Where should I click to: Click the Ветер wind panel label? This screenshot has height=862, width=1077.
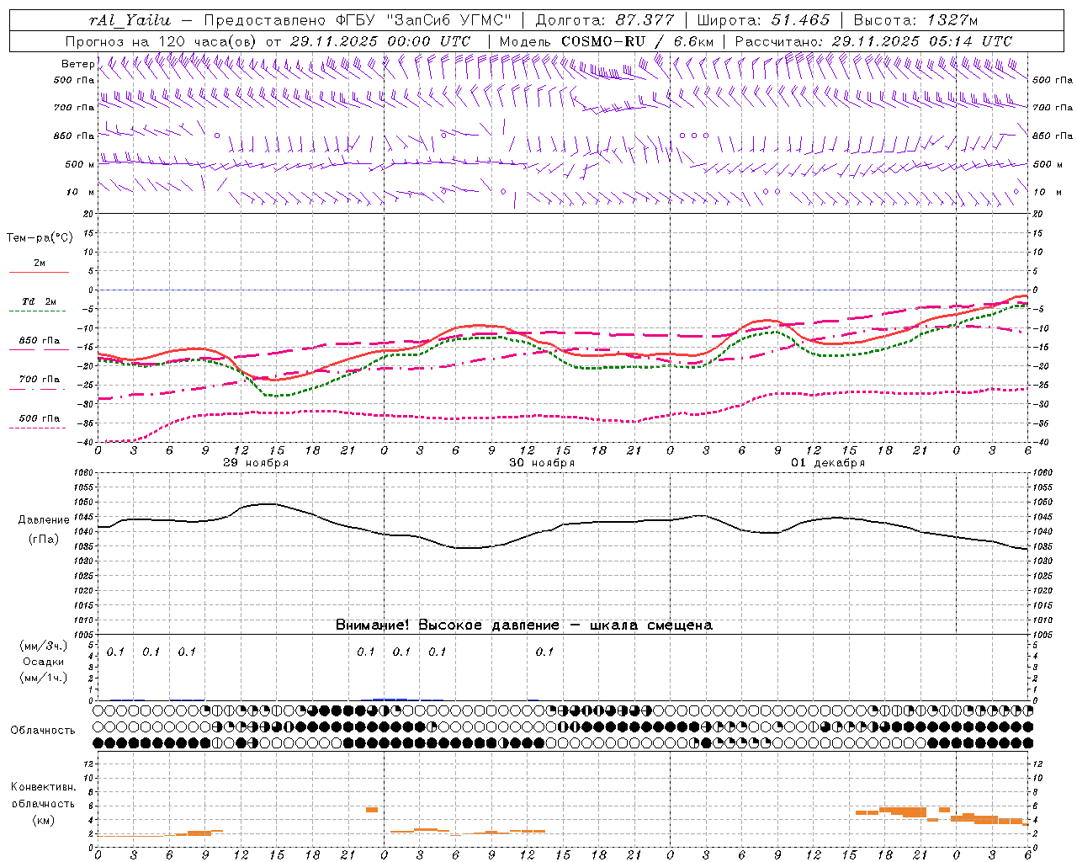click(77, 64)
